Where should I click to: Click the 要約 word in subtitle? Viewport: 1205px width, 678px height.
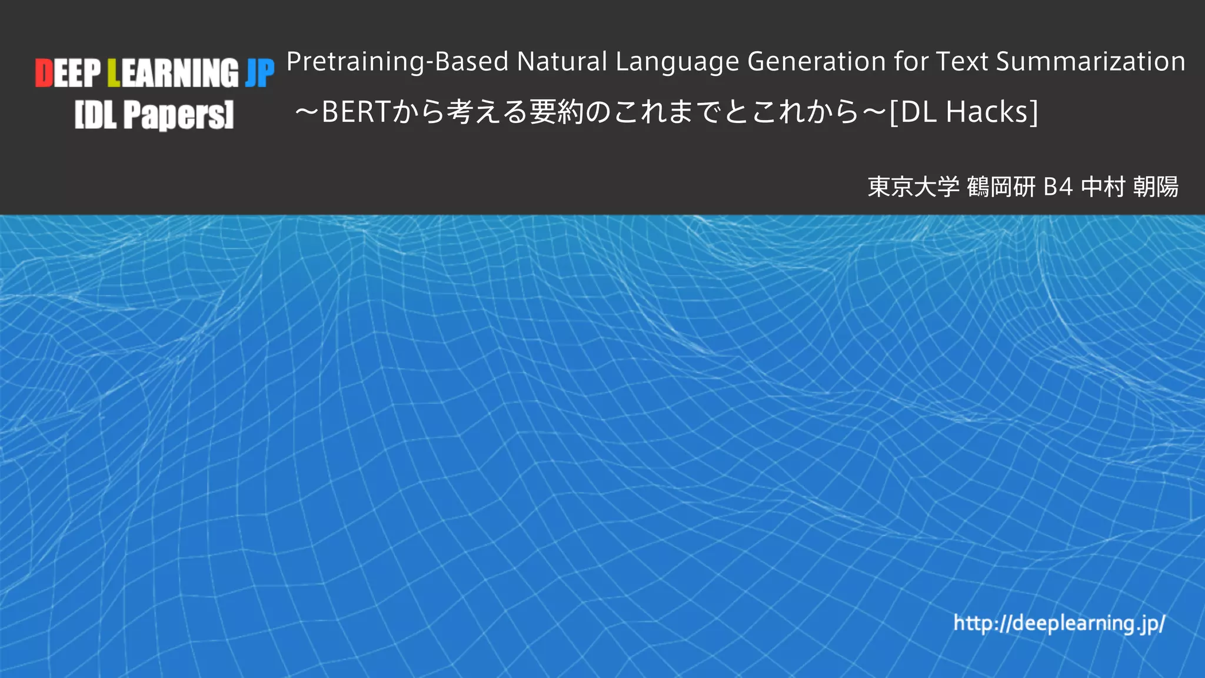tap(555, 112)
